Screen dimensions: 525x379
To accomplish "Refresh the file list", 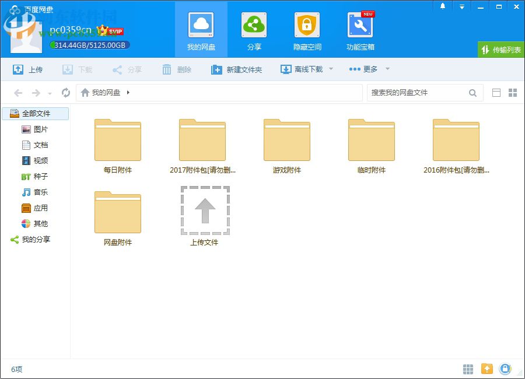I will (66, 93).
